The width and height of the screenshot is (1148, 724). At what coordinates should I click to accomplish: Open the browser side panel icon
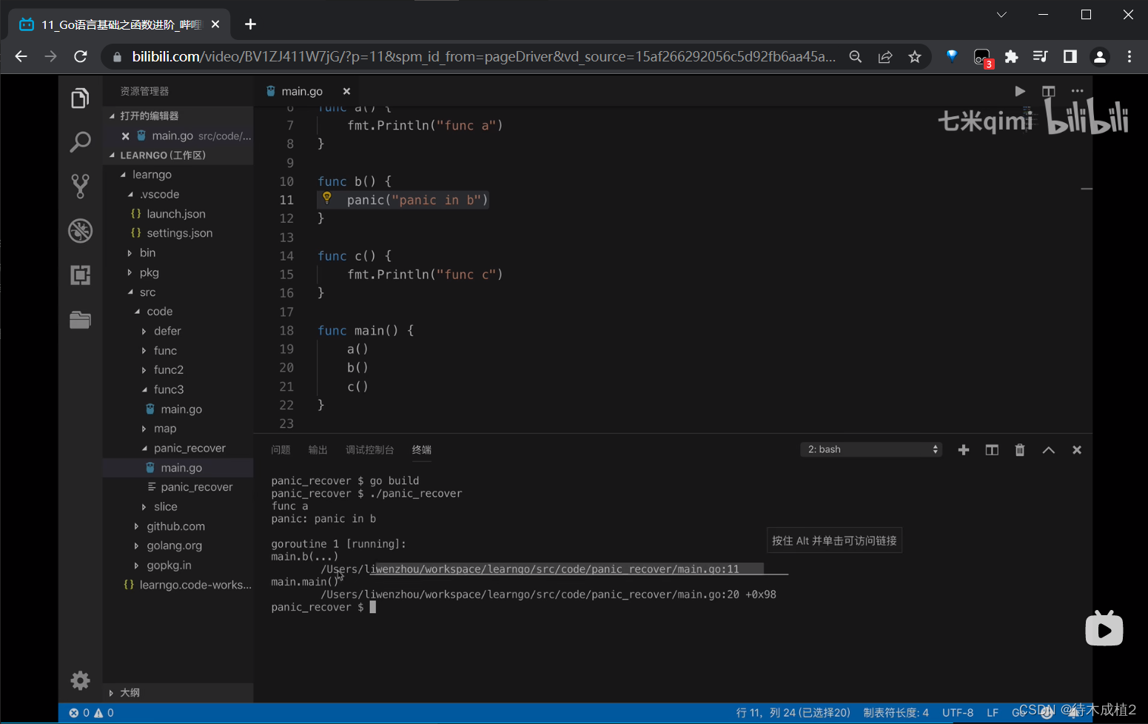[1070, 56]
